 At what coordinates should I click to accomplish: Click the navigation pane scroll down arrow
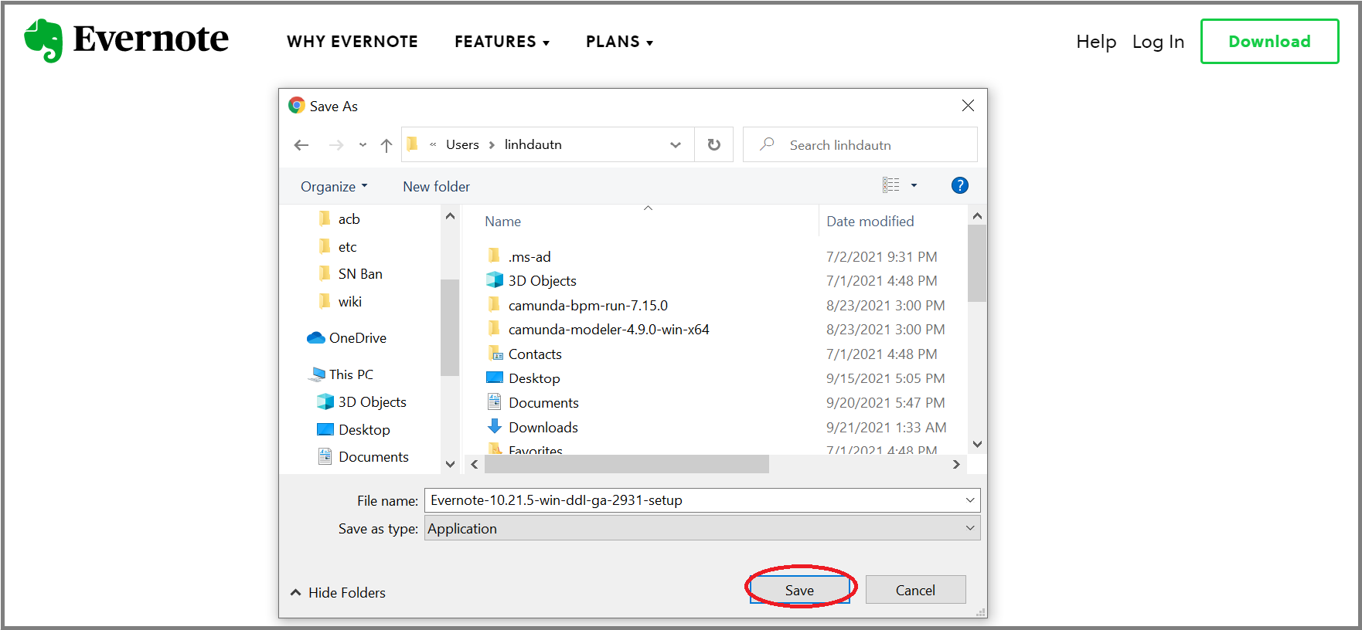point(451,464)
